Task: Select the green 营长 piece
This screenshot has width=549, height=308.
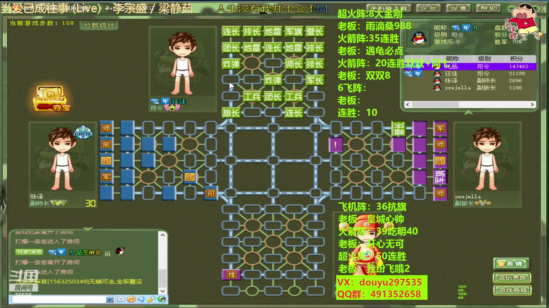Action: tap(315, 31)
